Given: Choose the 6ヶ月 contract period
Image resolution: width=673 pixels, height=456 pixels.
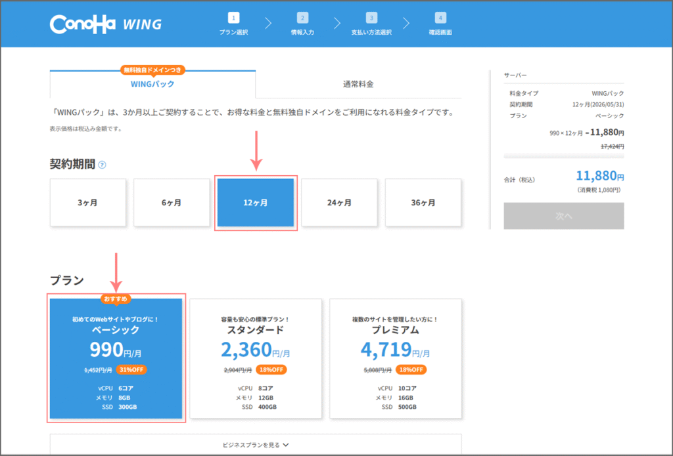Looking at the screenshot, I should tap(172, 202).
